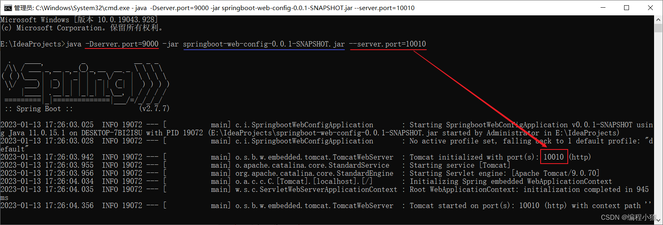Click the -Dserver.port=9000 argument in the command
This screenshot has width=663, height=225.
click(122, 44)
